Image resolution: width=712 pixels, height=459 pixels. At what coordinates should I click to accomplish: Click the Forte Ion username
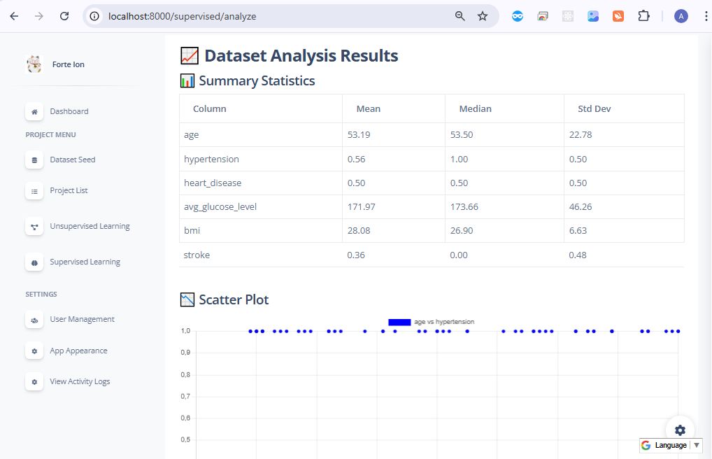(x=68, y=64)
